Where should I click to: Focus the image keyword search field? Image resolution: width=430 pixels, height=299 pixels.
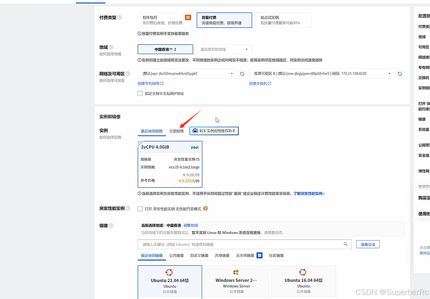[244, 244]
